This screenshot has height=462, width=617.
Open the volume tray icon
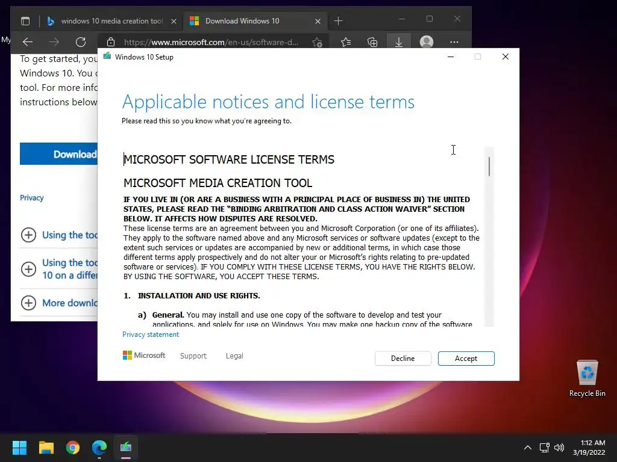tap(559, 448)
